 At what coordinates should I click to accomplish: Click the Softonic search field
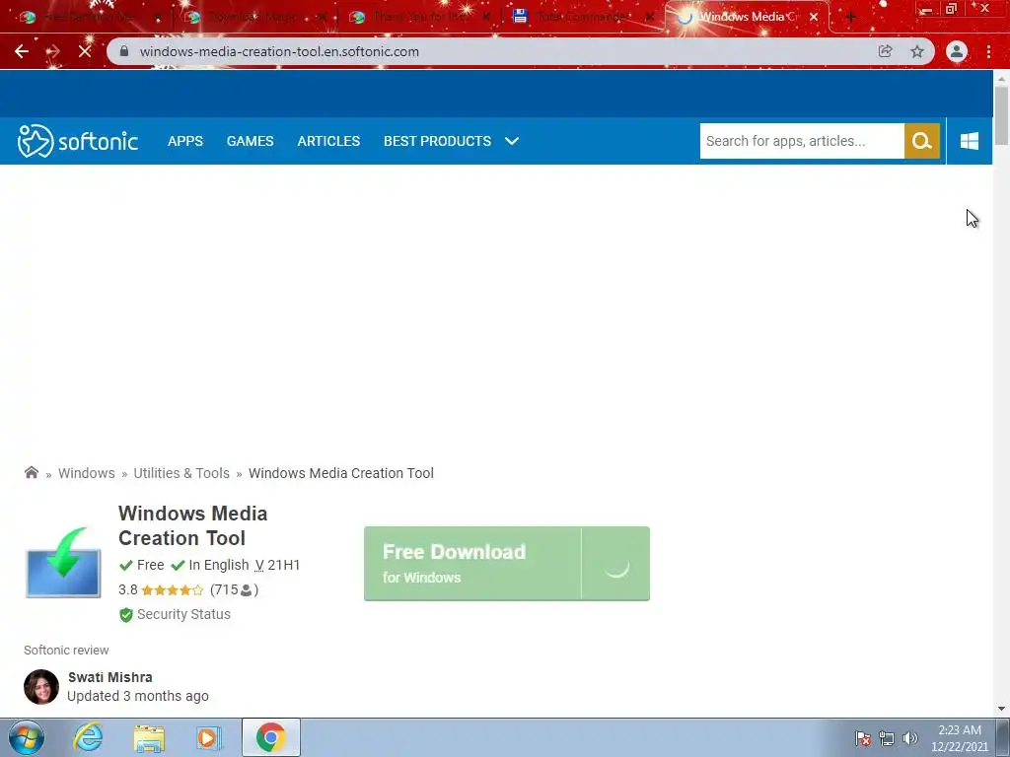point(802,141)
